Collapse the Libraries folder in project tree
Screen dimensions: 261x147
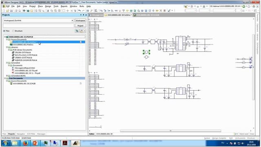point(7,47)
